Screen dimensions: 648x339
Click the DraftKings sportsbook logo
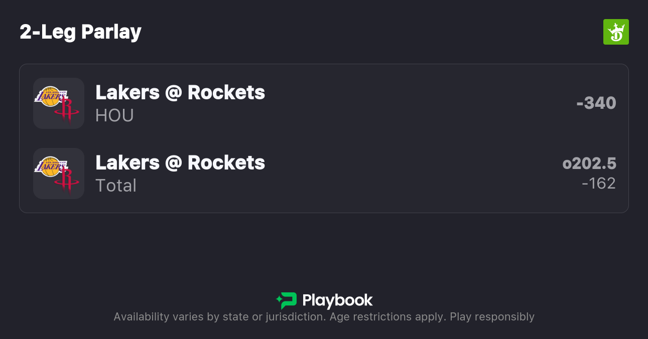coord(616,32)
